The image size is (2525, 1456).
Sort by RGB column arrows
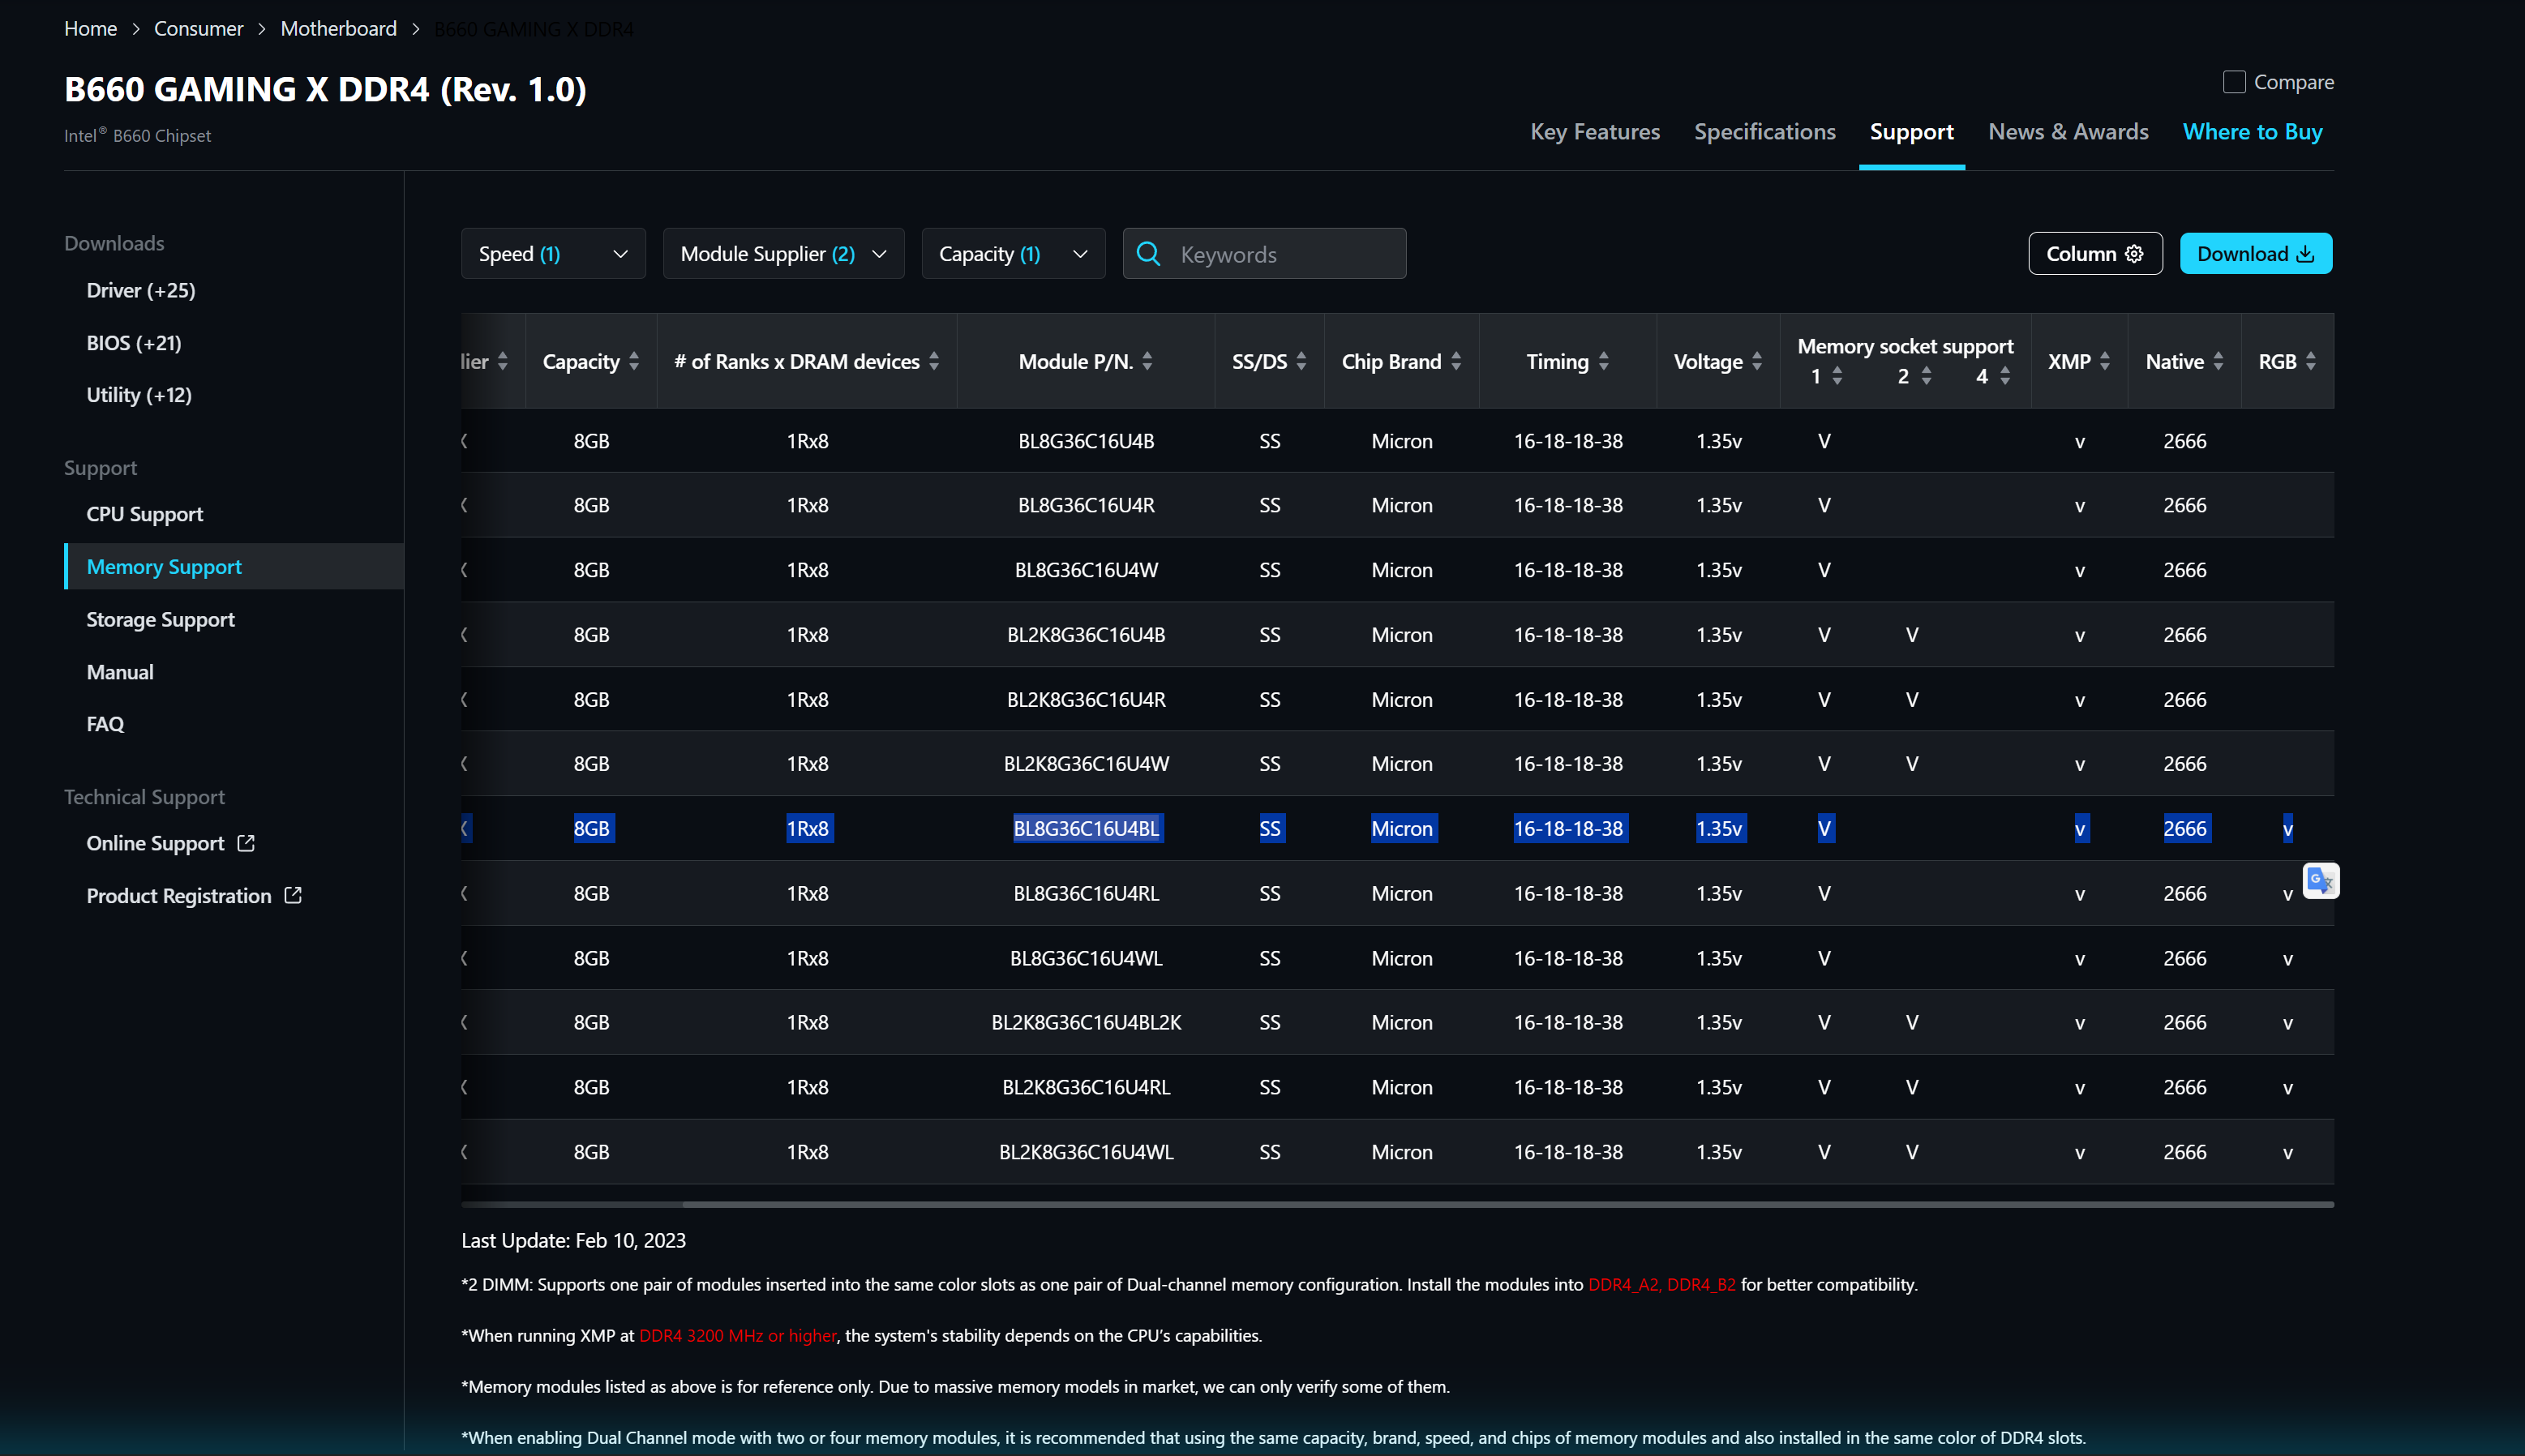click(2311, 362)
